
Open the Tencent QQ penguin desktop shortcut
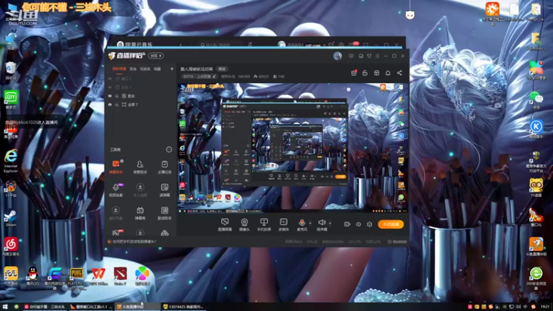32,276
